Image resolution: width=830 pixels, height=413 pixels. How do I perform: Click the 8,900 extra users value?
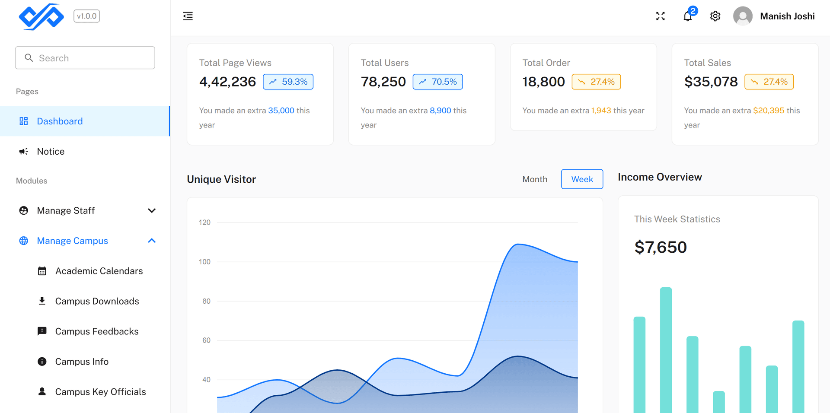pos(440,111)
